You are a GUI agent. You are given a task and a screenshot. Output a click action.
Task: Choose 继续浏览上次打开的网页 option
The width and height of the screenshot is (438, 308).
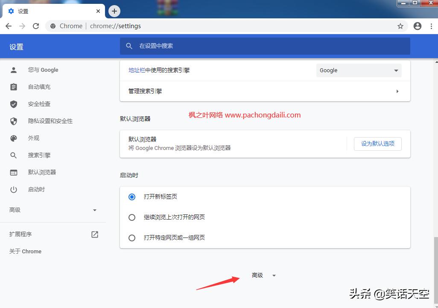pyautogui.click(x=132, y=217)
